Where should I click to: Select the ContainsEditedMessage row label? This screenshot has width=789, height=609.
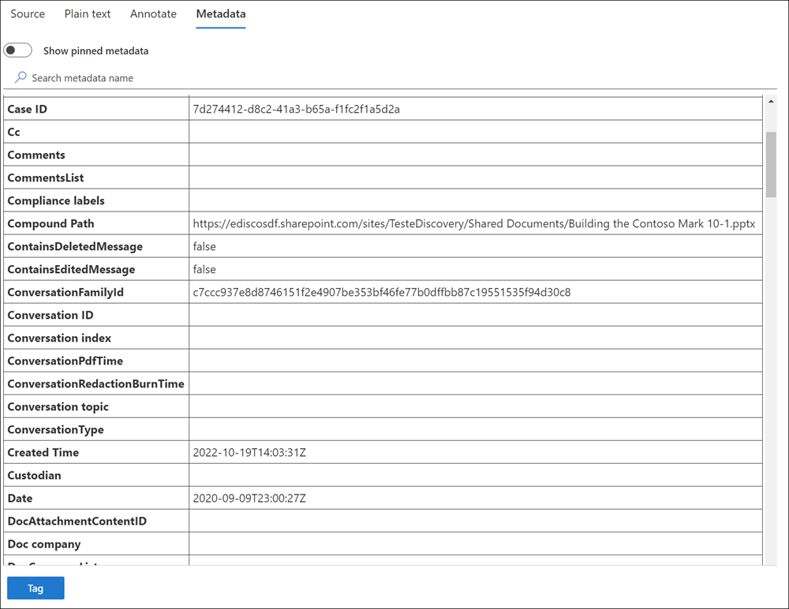pos(72,269)
